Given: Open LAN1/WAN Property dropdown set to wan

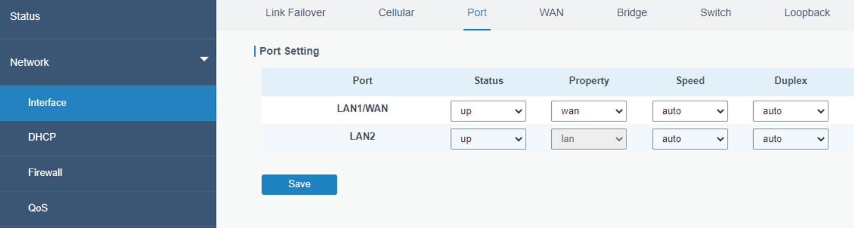Looking at the screenshot, I should point(589,111).
